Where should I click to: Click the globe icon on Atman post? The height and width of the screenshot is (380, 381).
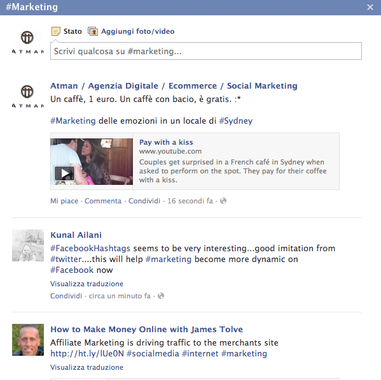(x=223, y=201)
